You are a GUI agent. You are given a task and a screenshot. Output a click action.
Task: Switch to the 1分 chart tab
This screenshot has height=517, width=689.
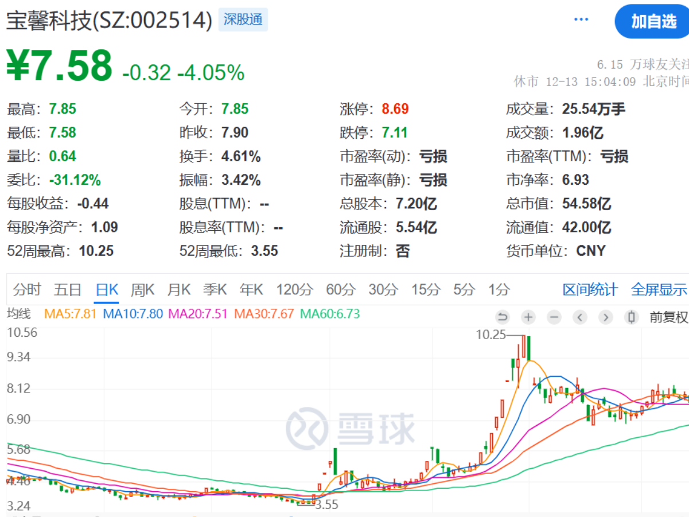(x=499, y=290)
